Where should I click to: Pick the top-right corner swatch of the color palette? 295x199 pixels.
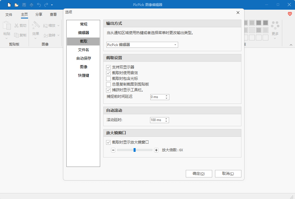tap(265, 23)
